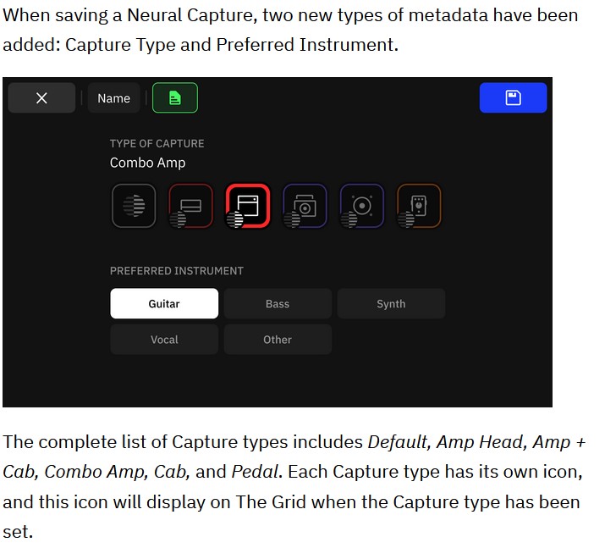Click the Combo Amp capture type label
Image resolution: width=605 pixels, height=548 pixels.
[x=148, y=163]
